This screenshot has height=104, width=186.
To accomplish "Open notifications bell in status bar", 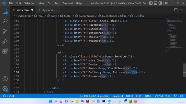I will (181, 96).
